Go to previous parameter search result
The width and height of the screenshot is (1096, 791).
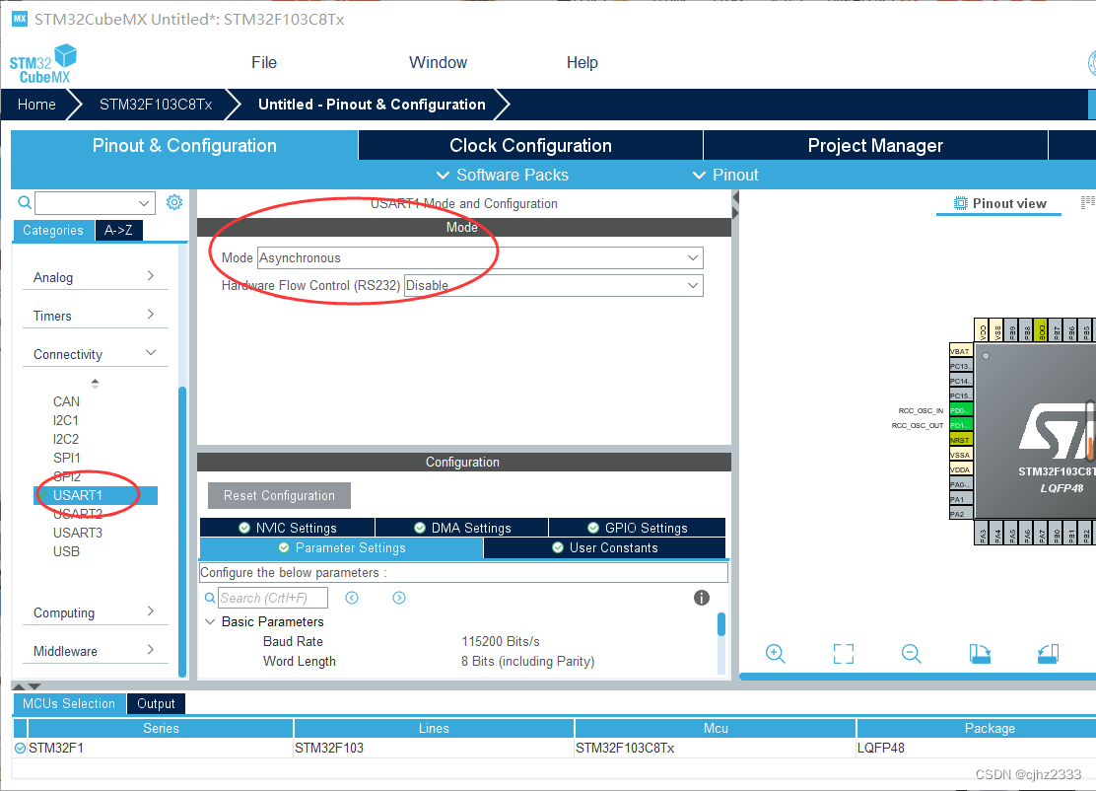click(x=352, y=598)
